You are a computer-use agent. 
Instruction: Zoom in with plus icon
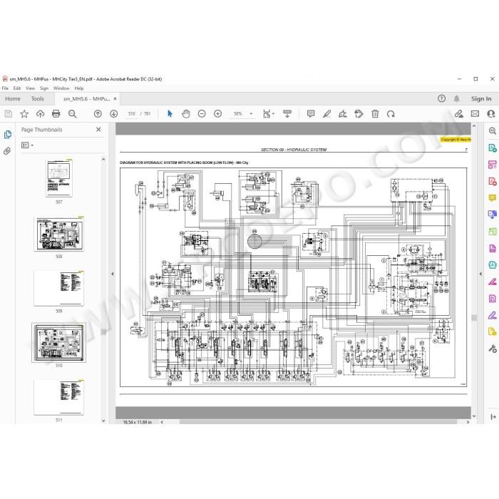(217, 114)
